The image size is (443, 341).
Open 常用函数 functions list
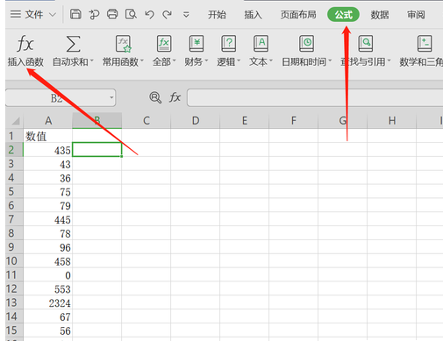[123, 51]
